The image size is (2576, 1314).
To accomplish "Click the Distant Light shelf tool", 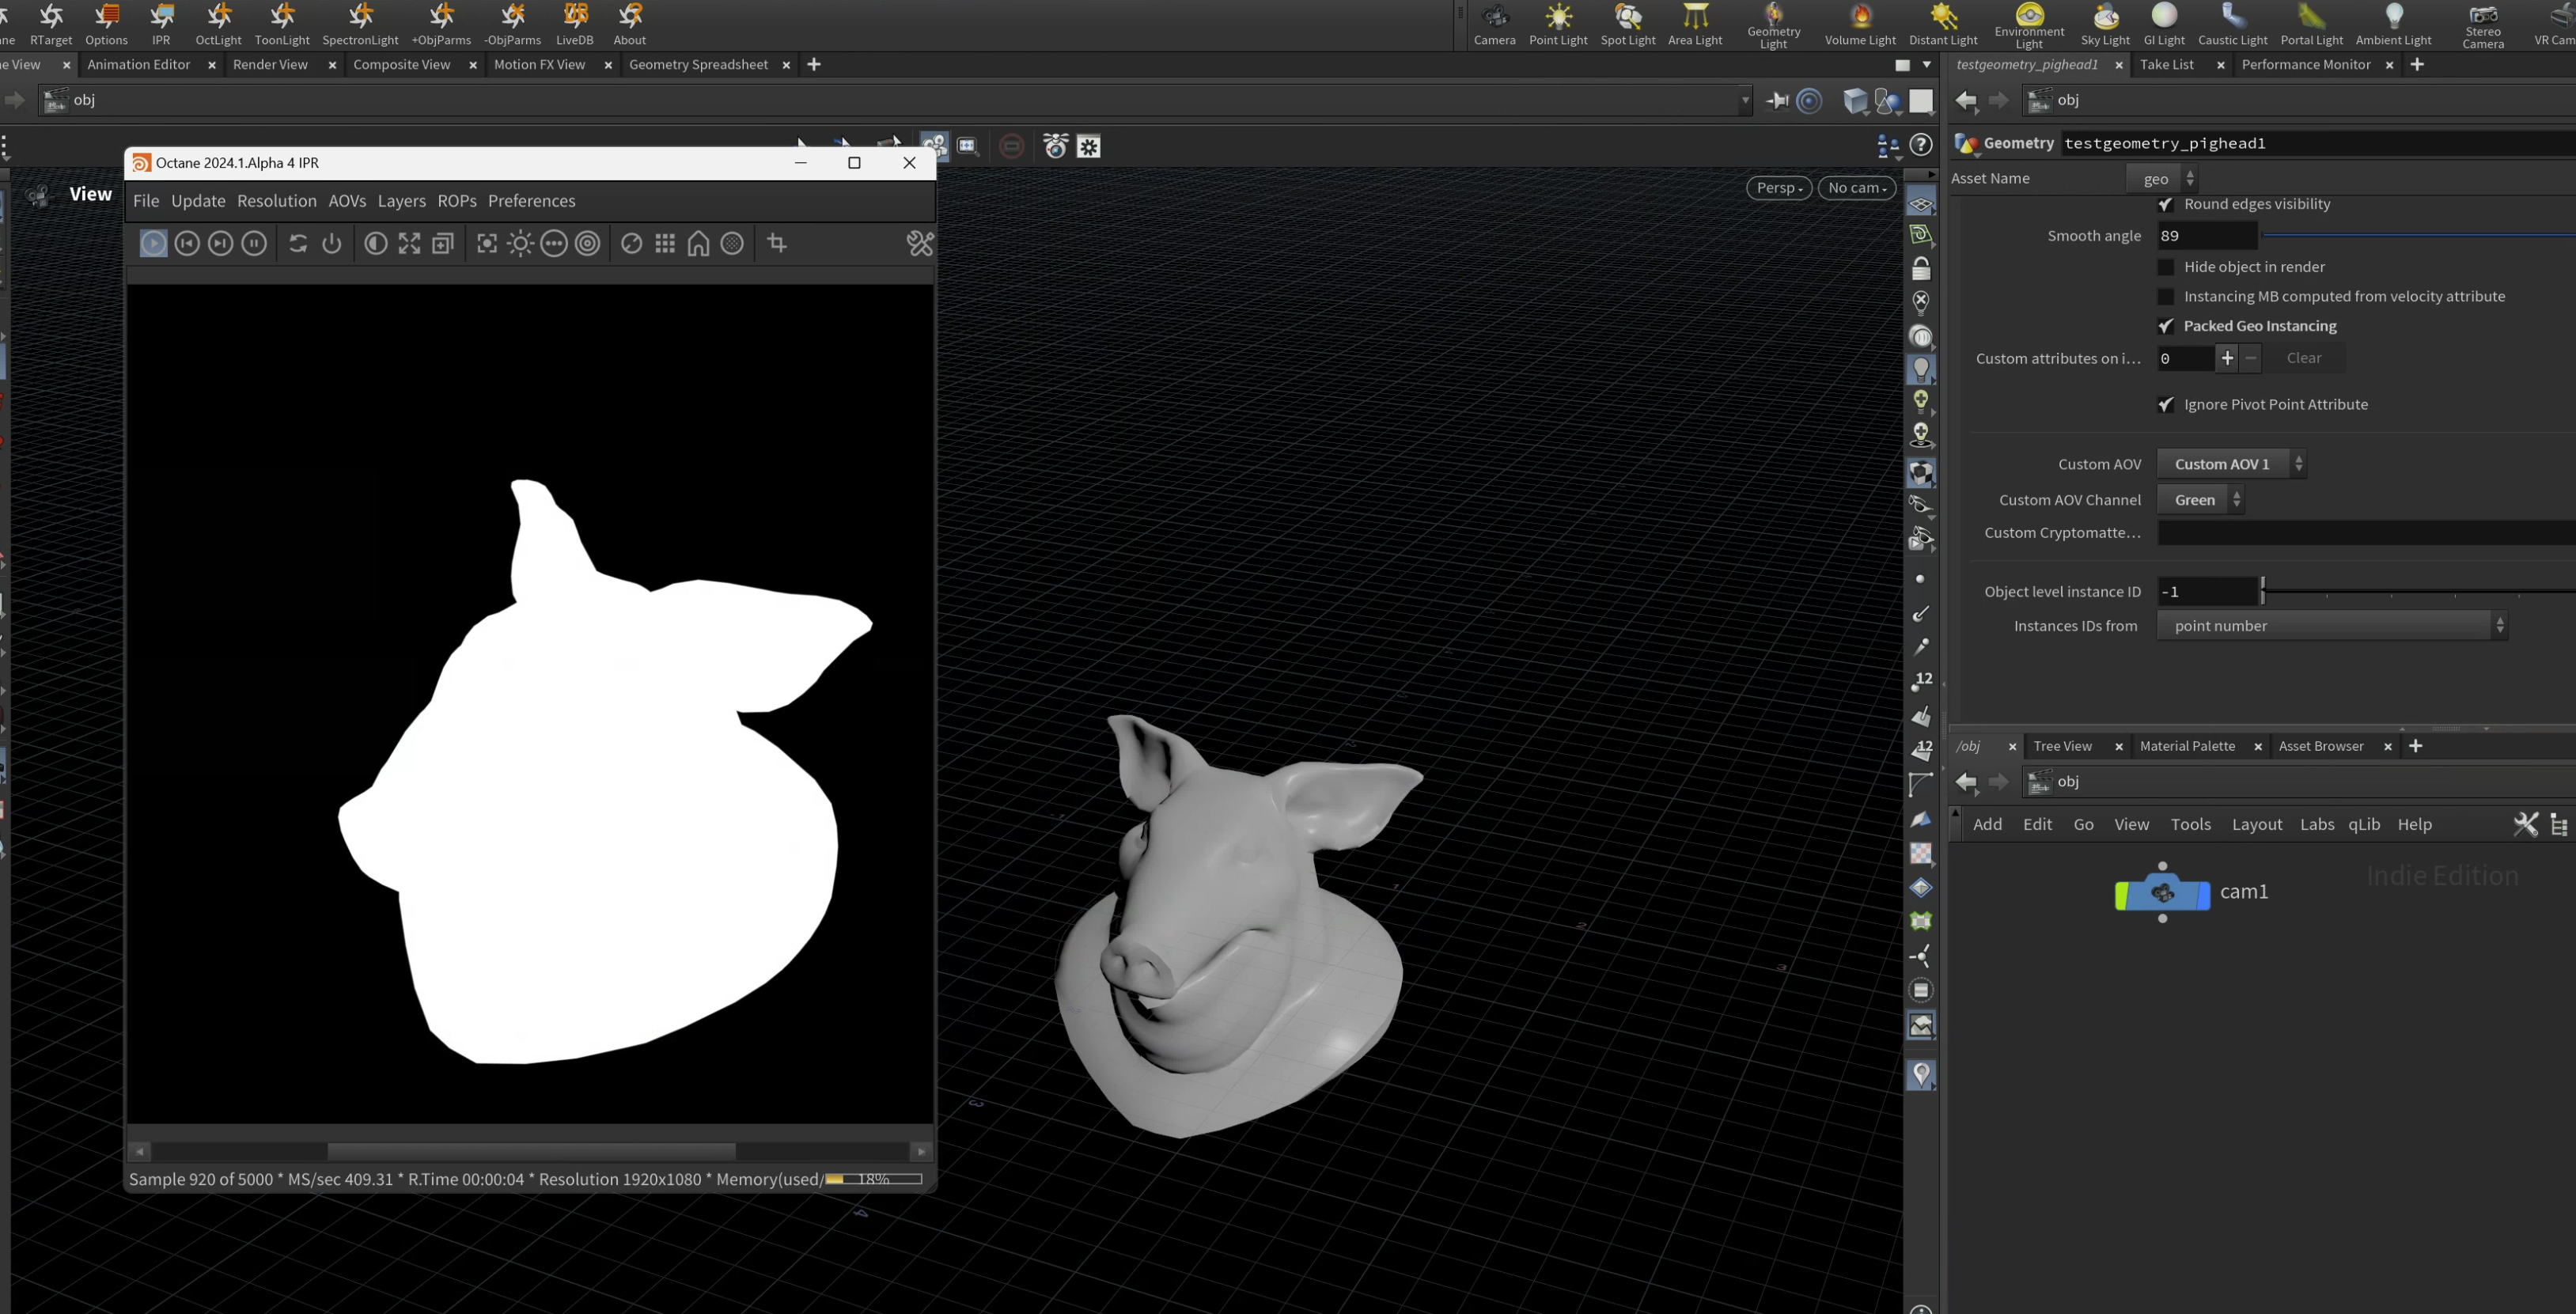I will click(1943, 24).
